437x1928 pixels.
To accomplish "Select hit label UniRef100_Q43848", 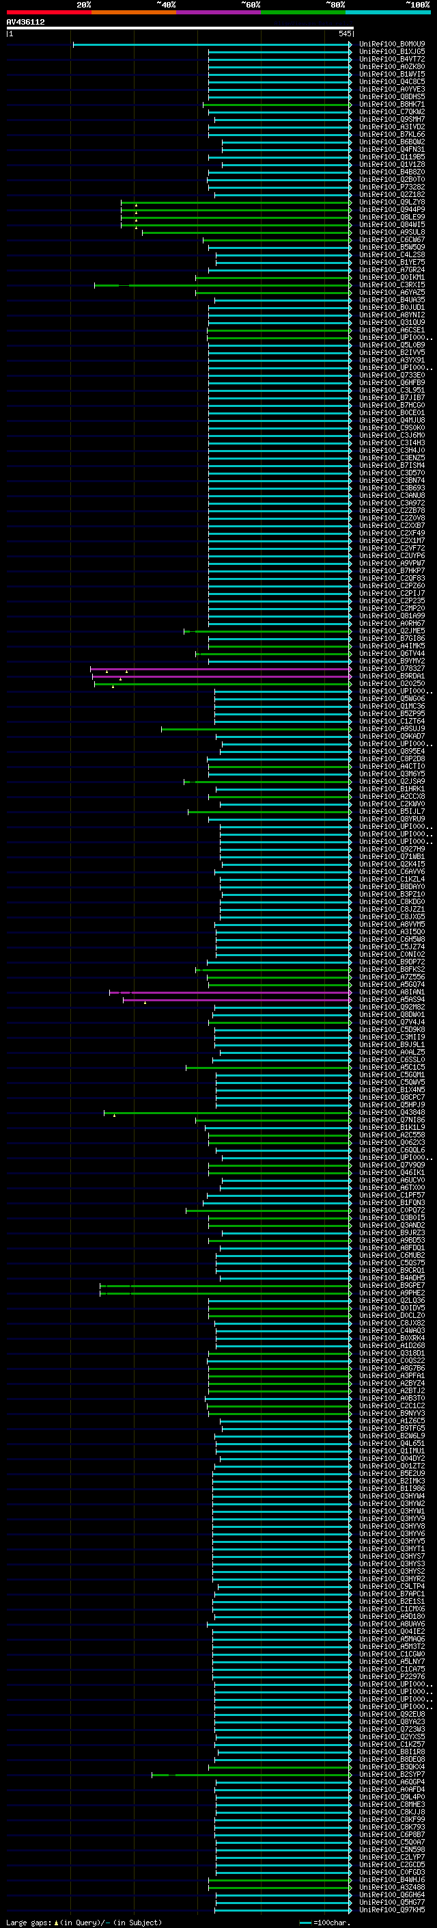I will [391, 1112].
